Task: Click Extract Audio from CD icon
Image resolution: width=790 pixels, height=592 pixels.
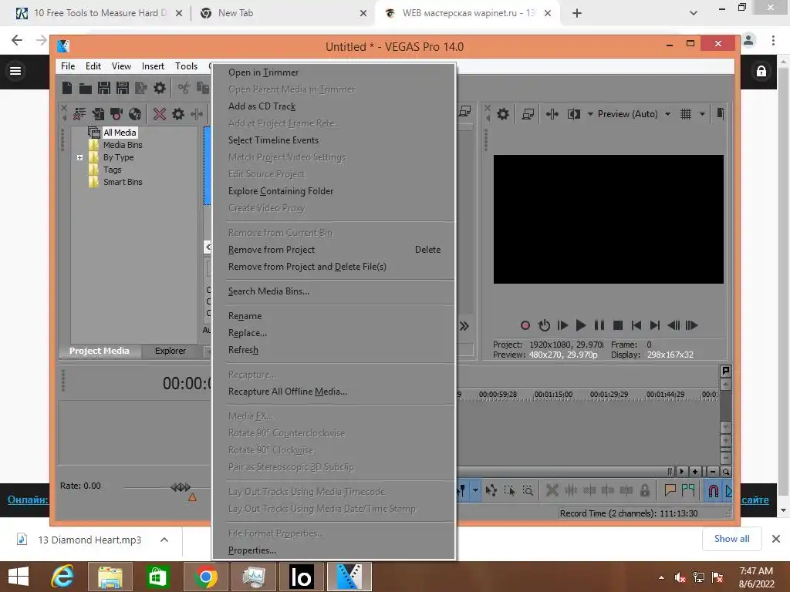Action: tap(135, 114)
